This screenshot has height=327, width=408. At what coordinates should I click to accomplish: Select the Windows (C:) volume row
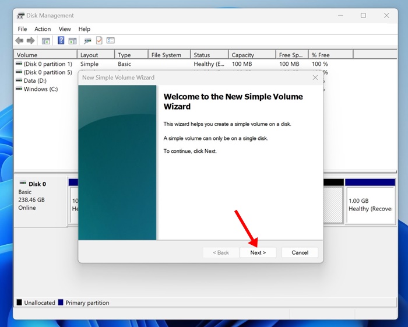[x=37, y=89]
